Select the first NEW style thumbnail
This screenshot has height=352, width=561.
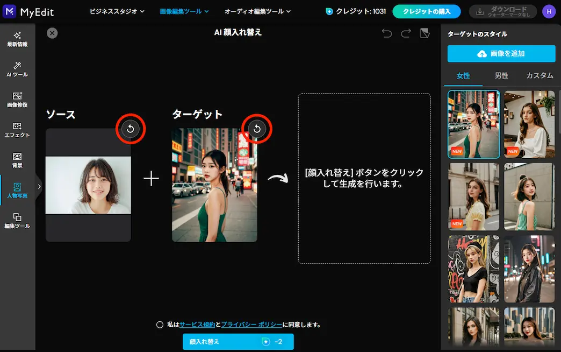point(473,124)
